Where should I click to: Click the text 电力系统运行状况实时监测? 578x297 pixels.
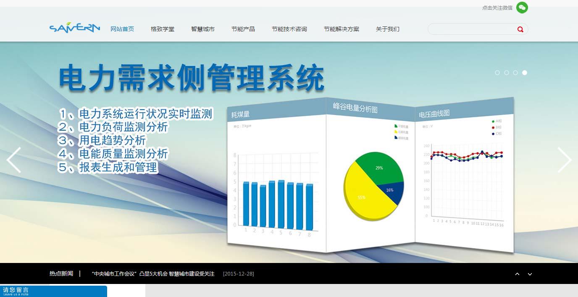tap(146, 114)
